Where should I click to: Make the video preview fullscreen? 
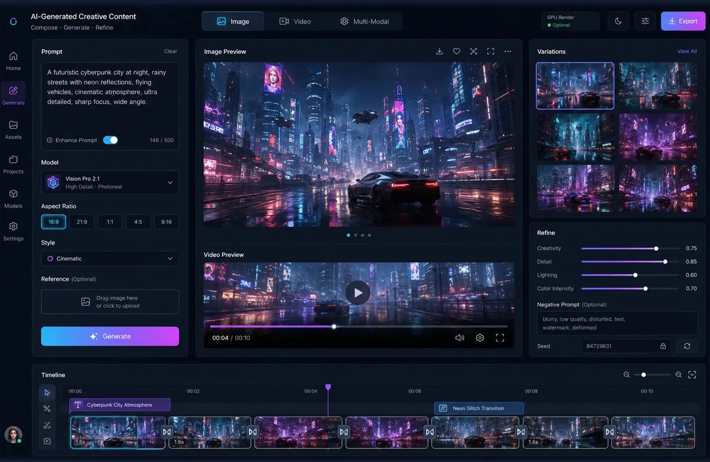pos(500,338)
